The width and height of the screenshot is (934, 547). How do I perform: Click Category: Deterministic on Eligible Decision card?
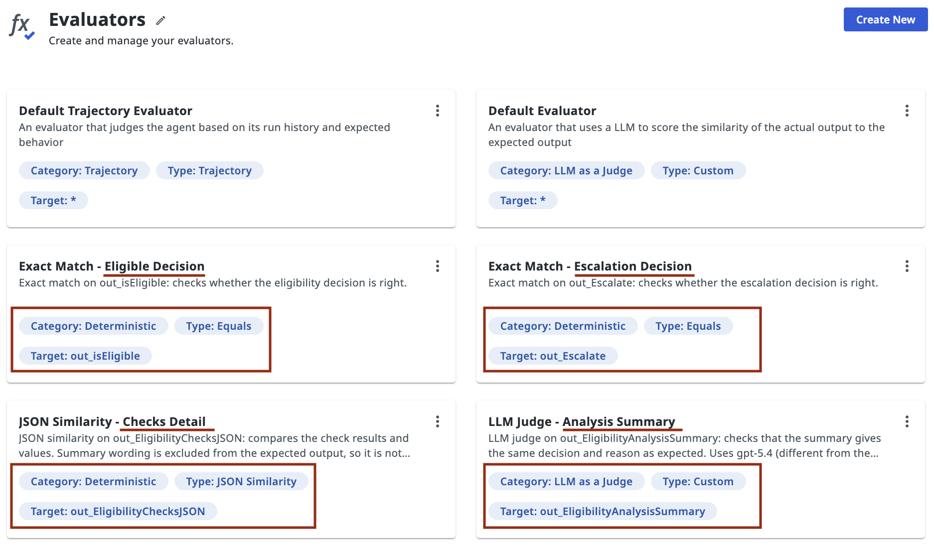[94, 326]
